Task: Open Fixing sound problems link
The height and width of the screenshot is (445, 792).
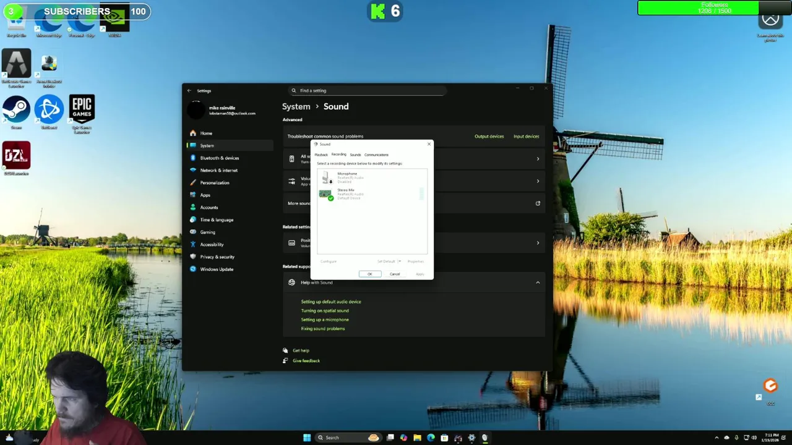Action: coord(323,329)
